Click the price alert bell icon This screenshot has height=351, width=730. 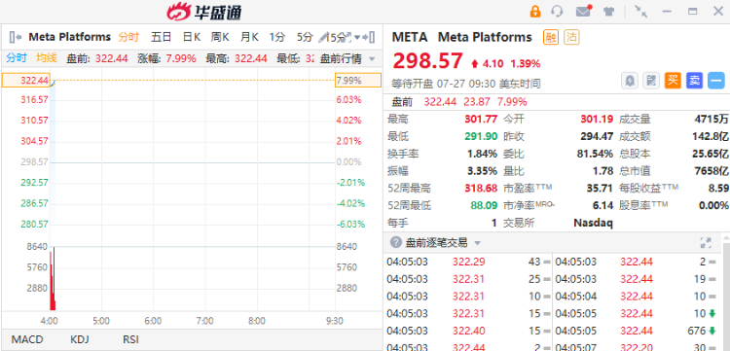click(630, 81)
